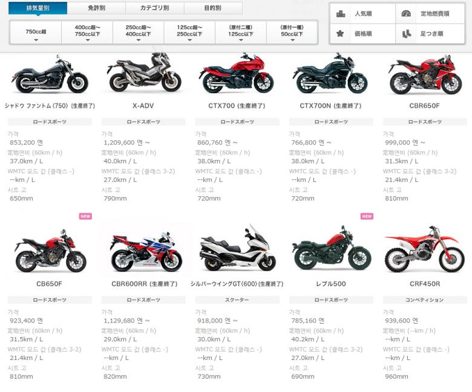This screenshot has height=392, width=472.
Task: Switch to the 免許別 tab
Action: click(96, 8)
